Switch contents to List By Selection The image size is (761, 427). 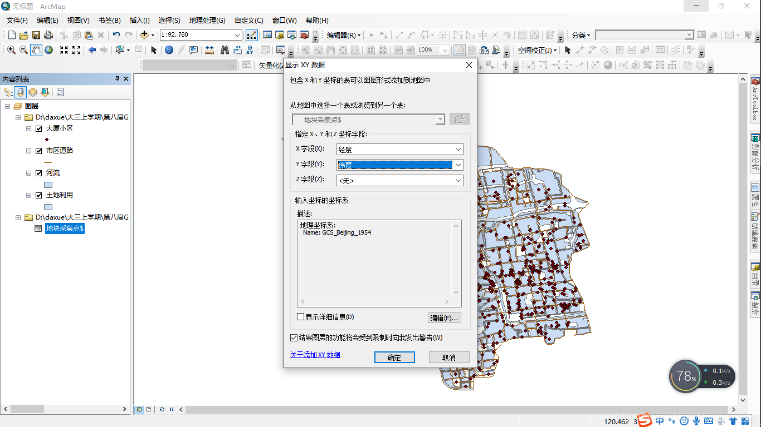tap(45, 92)
